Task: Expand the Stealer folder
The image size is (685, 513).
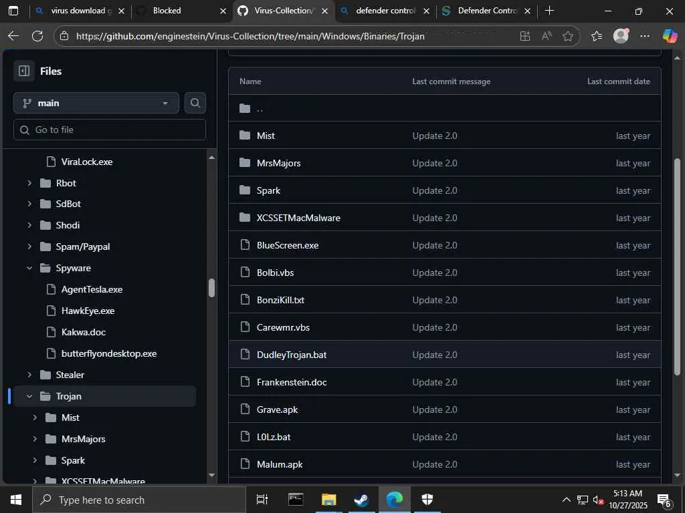Action: pyautogui.click(x=29, y=375)
